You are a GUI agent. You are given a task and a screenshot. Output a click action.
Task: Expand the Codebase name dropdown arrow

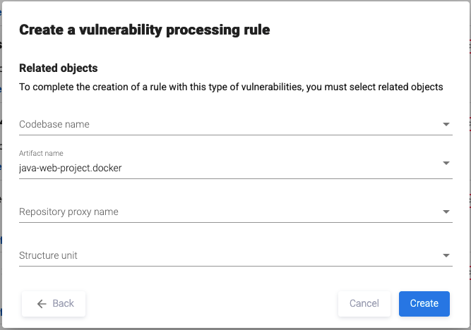pos(446,125)
